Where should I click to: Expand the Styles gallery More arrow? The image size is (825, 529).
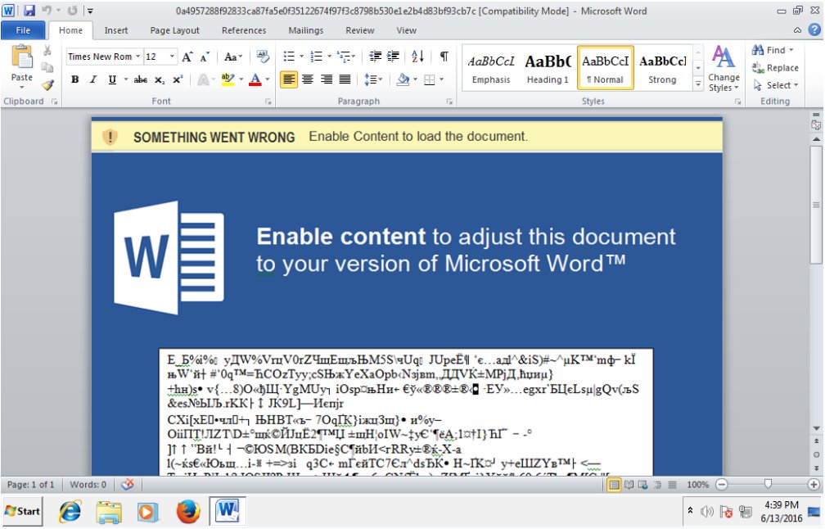tap(698, 84)
